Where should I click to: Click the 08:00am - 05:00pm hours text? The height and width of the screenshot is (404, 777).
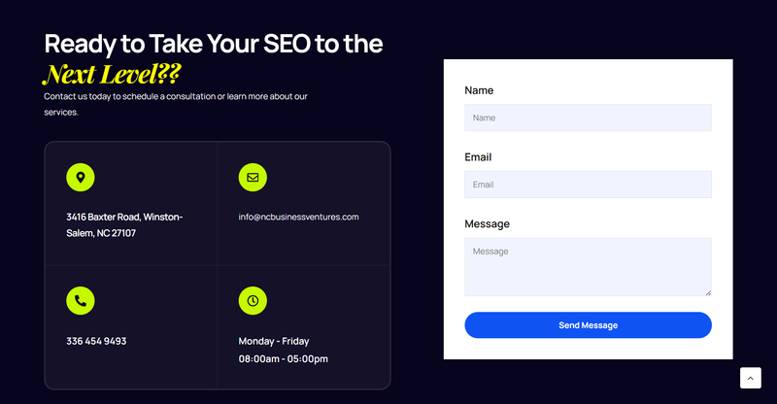[283, 359]
